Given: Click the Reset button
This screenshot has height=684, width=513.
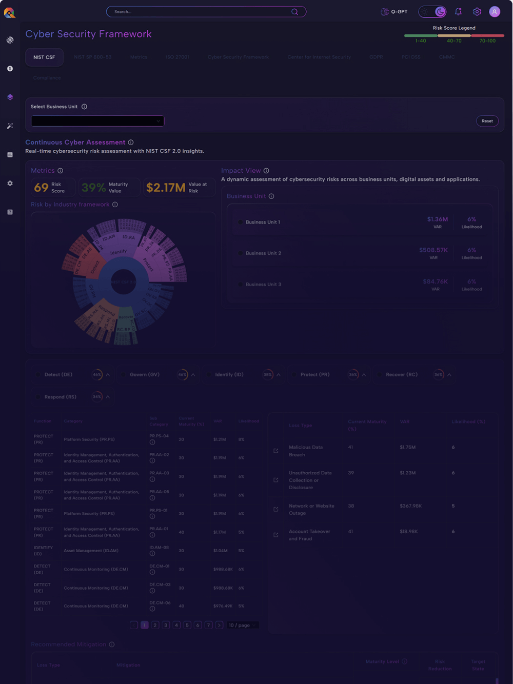Looking at the screenshot, I should (487, 121).
